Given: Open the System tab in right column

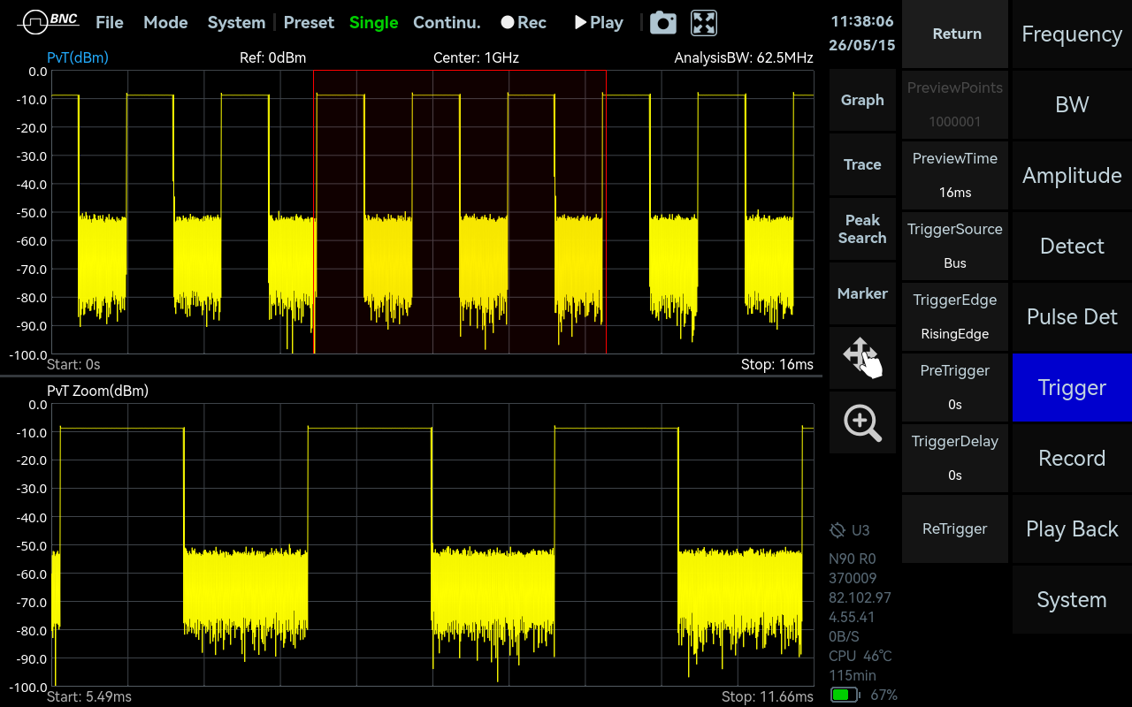Looking at the screenshot, I should coord(1072,599).
